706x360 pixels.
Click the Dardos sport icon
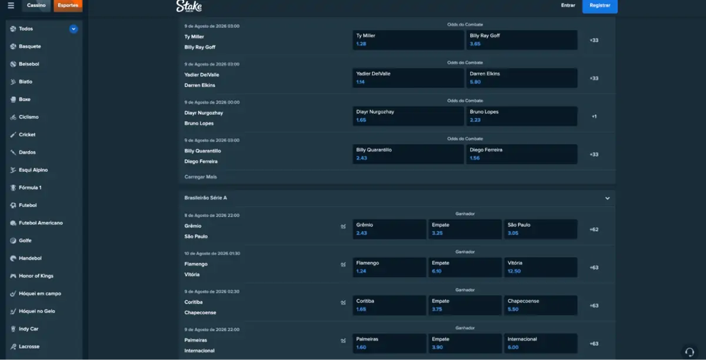tap(13, 152)
